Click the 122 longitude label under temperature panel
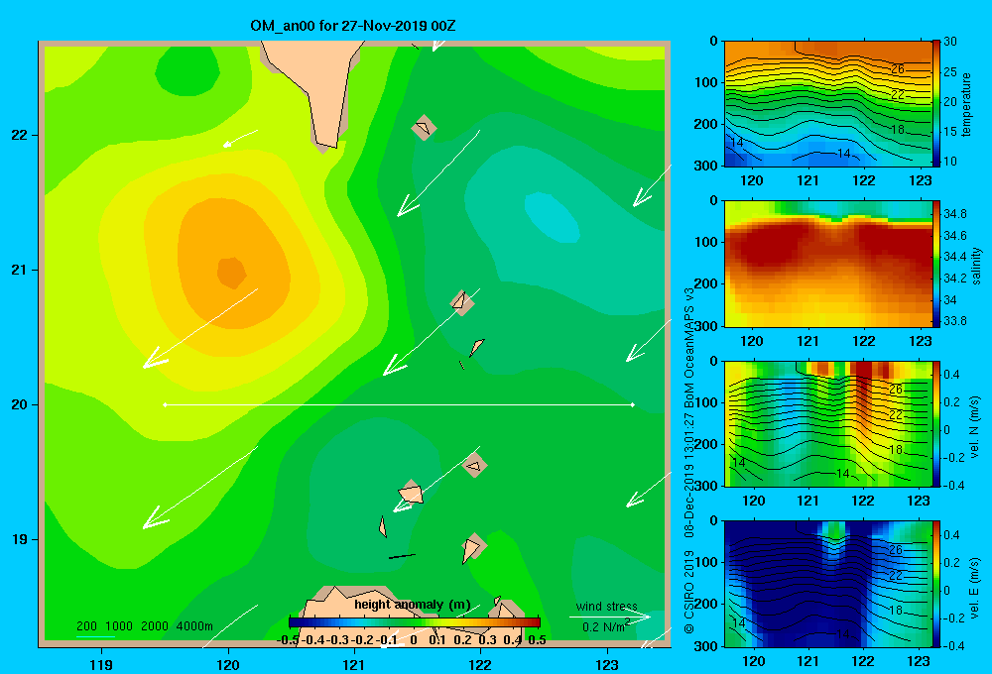The height and width of the screenshot is (674, 992). [x=864, y=180]
